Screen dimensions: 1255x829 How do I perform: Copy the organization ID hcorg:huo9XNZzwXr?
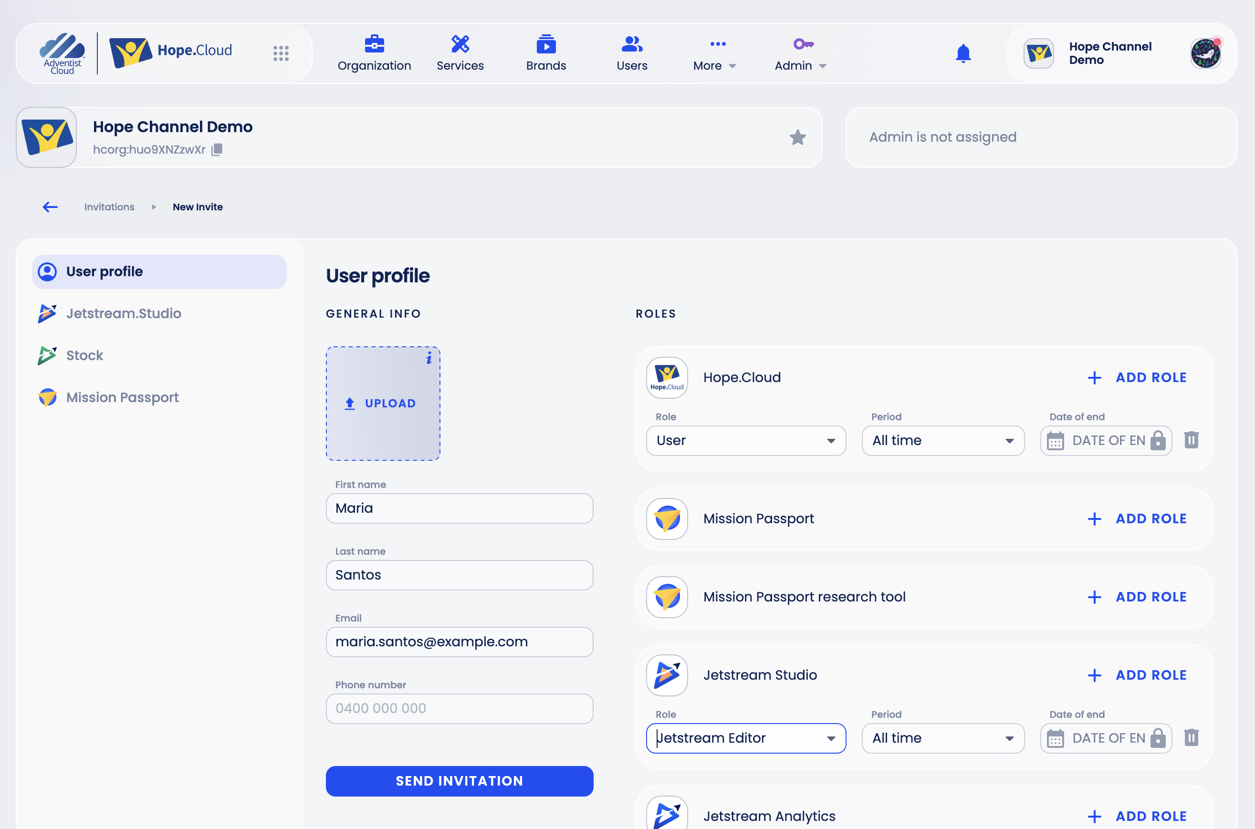pyautogui.click(x=217, y=150)
